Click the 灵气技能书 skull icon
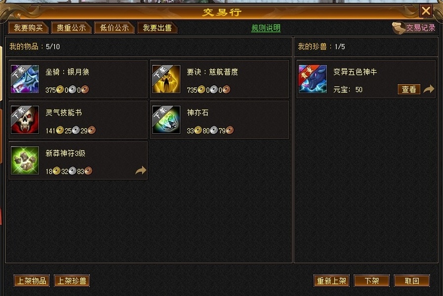Viewport: 443px width, 296px height. [25, 120]
